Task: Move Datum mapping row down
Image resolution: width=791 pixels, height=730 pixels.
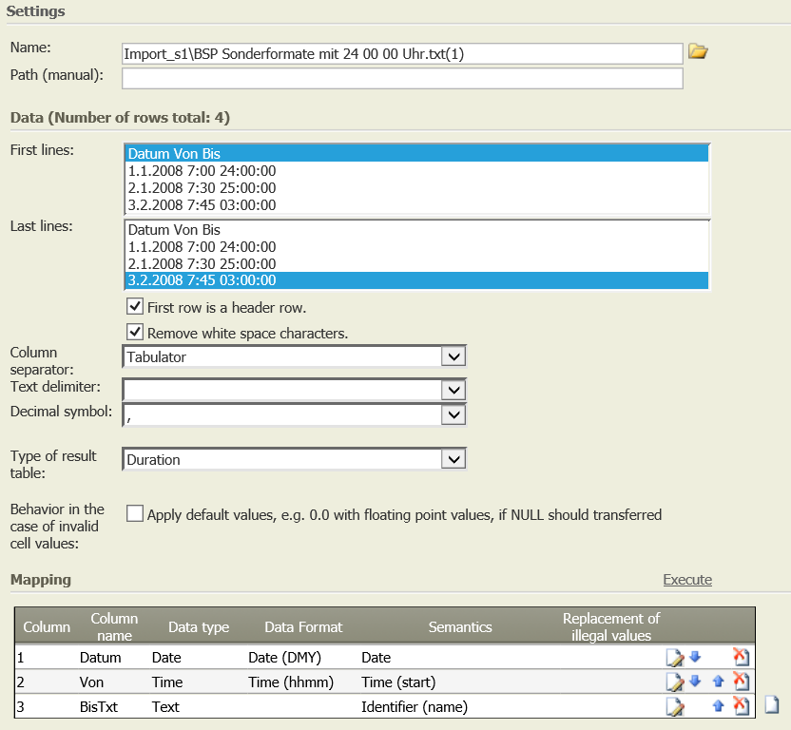Action: click(695, 657)
